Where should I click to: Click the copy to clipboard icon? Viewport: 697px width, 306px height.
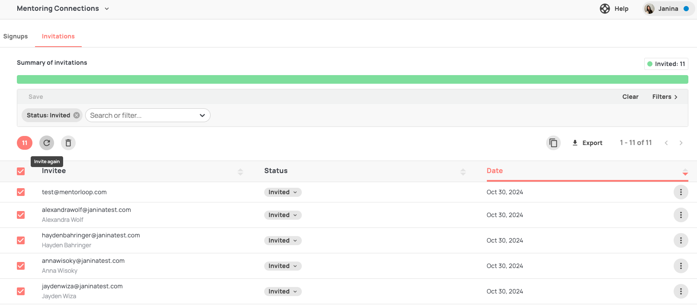pyautogui.click(x=553, y=143)
